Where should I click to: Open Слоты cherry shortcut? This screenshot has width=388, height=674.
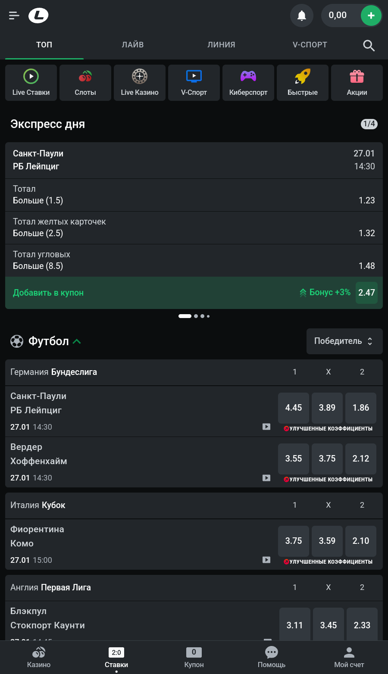[x=85, y=83]
